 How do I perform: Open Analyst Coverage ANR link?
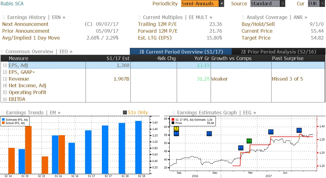tap(277, 17)
